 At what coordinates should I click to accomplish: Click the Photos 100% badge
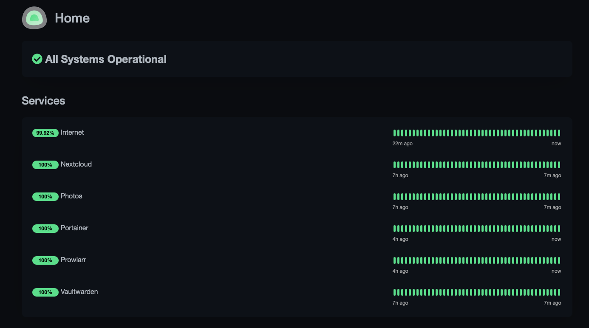coord(45,197)
